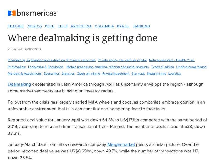
Task: Click the bnamericas logo icon
Action: click(12, 13)
